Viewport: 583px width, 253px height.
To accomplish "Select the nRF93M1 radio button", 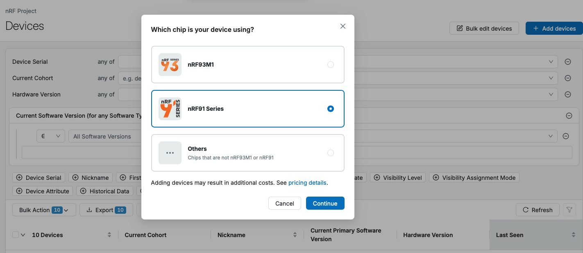I will (331, 65).
